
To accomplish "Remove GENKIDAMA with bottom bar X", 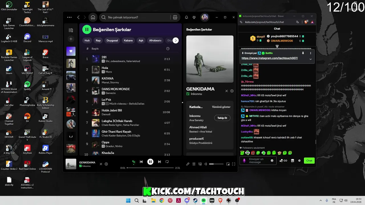I will pos(101,164).
